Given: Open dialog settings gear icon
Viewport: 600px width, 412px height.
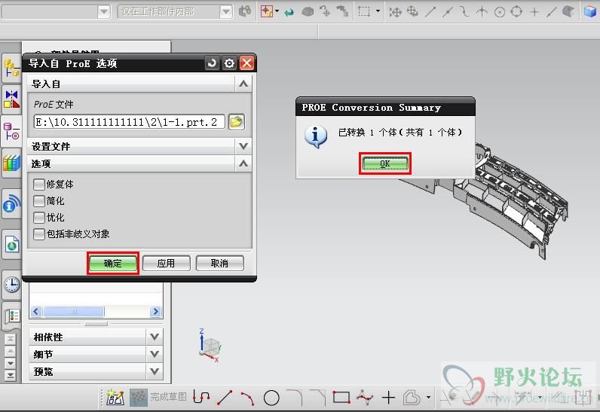Looking at the screenshot, I should pyautogui.click(x=229, y=63).
